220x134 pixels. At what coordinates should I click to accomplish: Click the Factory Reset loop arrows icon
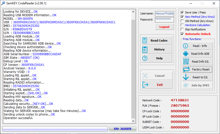186,69
